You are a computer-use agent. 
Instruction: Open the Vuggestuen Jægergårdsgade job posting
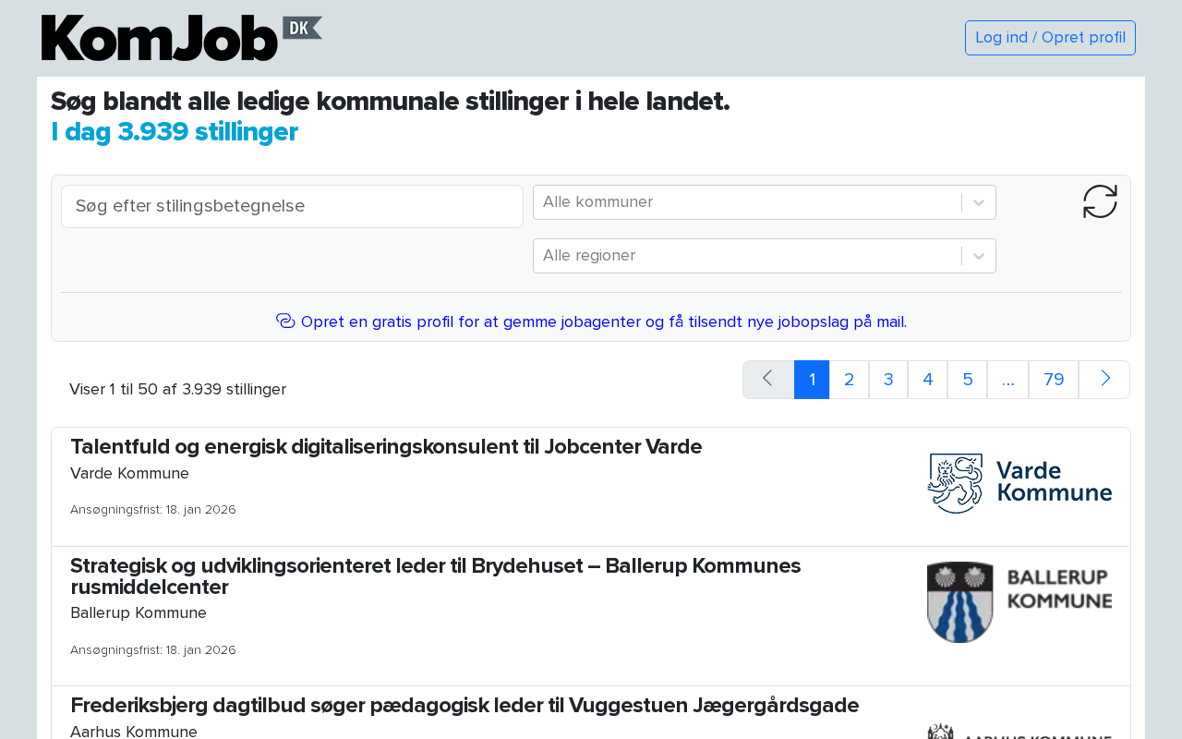point(464,706)
